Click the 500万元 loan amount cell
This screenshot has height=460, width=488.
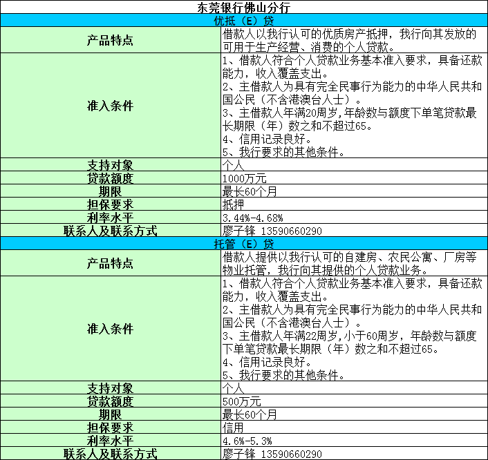pos(354,401)
